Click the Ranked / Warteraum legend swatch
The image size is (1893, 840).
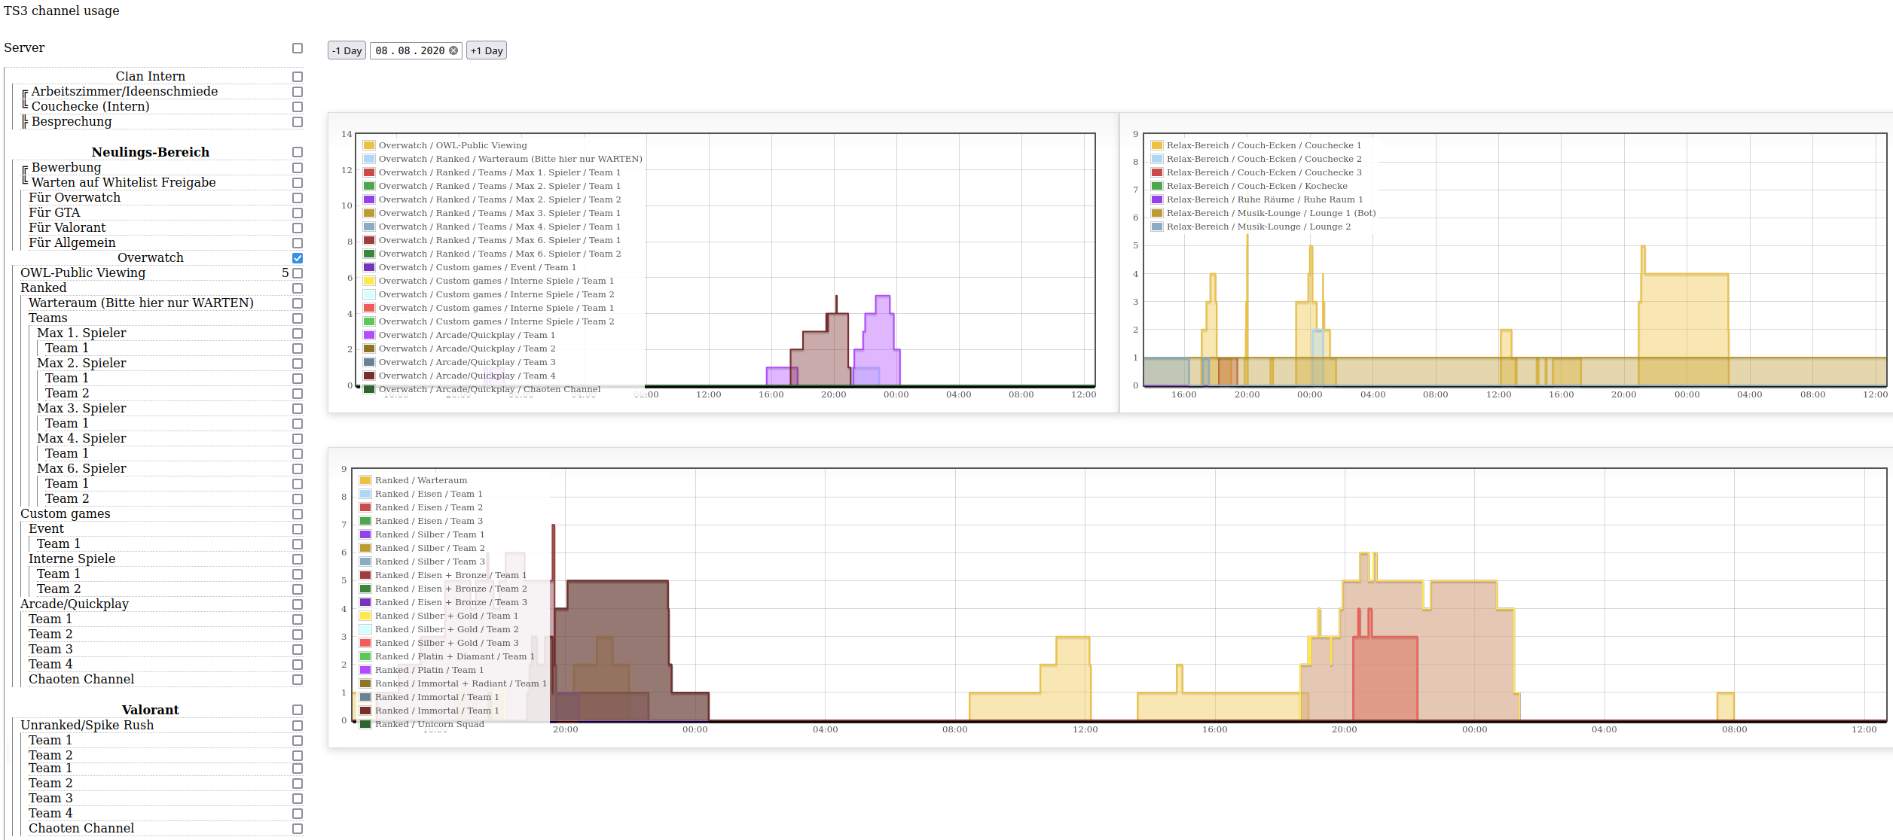[365, 480]
